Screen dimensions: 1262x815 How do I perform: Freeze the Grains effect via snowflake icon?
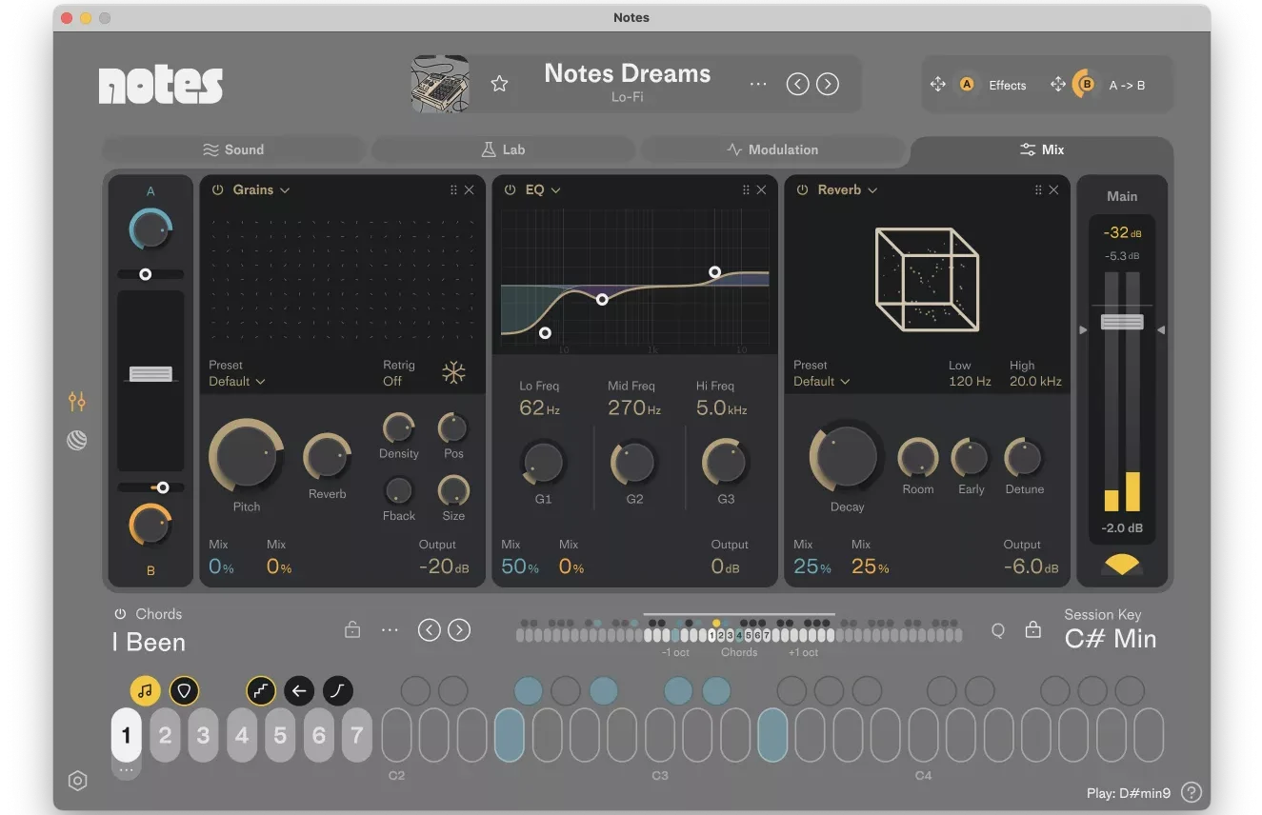coord(454,373)
